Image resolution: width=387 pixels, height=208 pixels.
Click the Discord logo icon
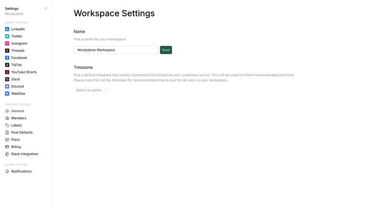click(x=7, y=86)
